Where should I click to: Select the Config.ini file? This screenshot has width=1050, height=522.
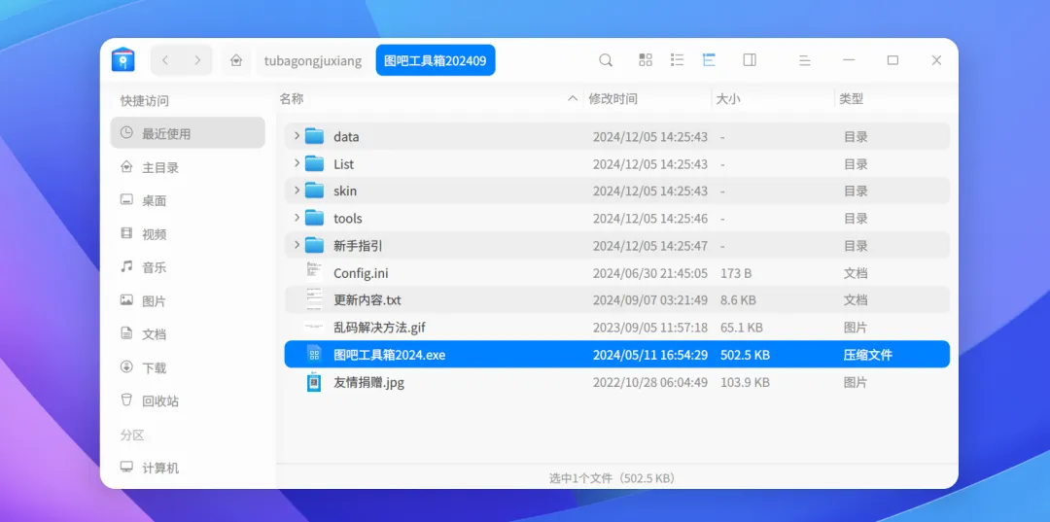[616, 273]
